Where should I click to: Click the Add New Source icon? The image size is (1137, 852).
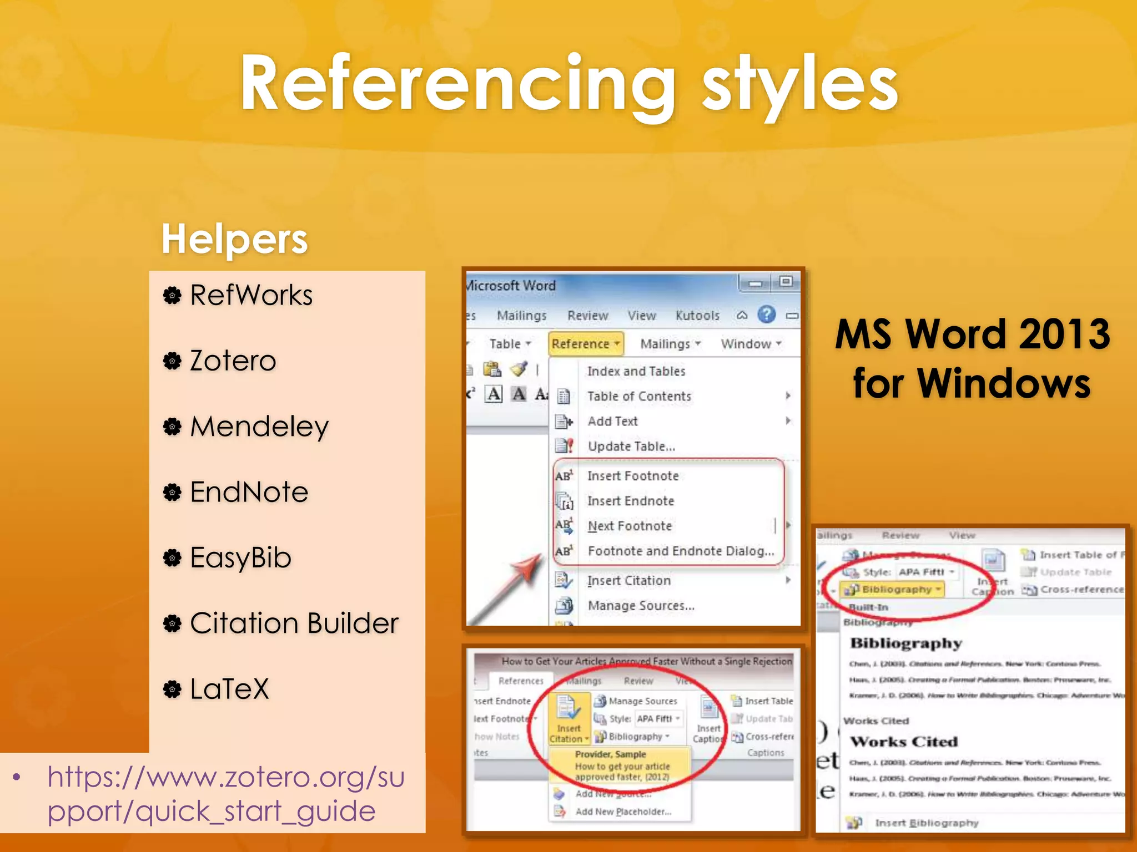coord(560,794)
